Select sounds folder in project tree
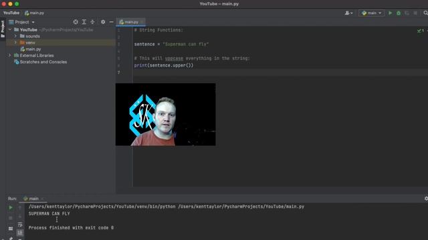The height and width of the screenshot is (240, 428). pyautogui.click(x=33, y=36)
